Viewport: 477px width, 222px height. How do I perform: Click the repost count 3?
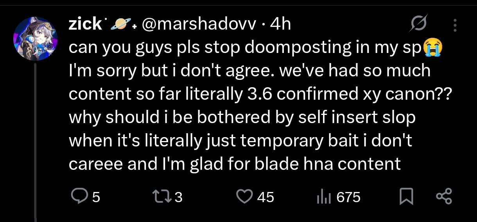(178, 197)
